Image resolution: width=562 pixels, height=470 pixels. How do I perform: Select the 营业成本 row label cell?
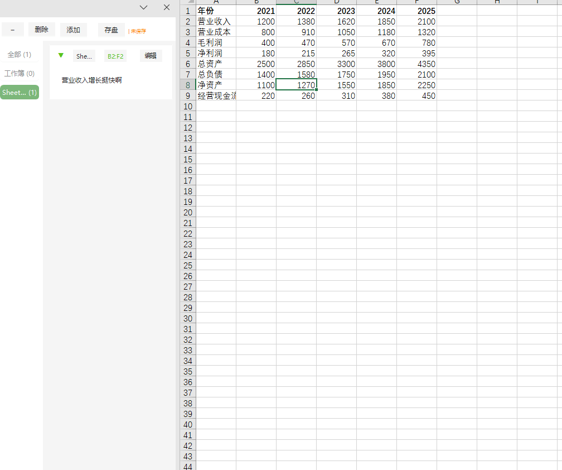216,32
